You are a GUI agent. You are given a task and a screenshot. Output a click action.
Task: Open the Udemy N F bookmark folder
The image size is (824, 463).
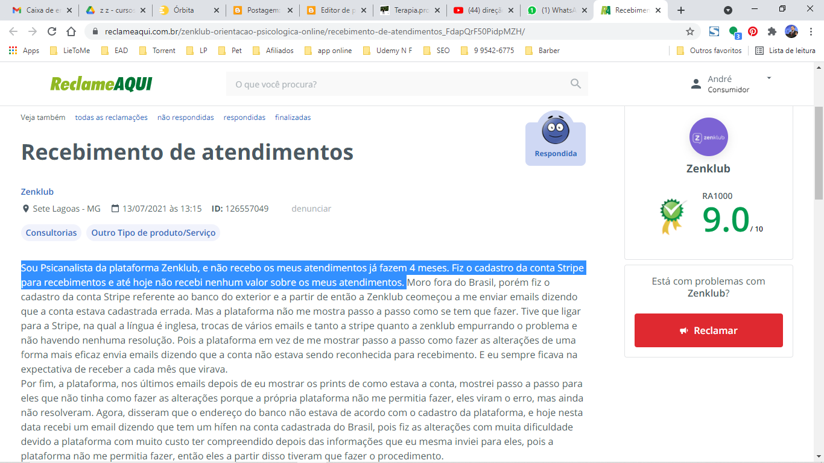(388, 51)
